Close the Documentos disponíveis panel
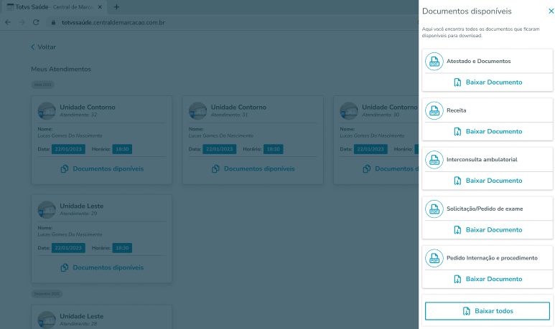 [x=551, y=11]
